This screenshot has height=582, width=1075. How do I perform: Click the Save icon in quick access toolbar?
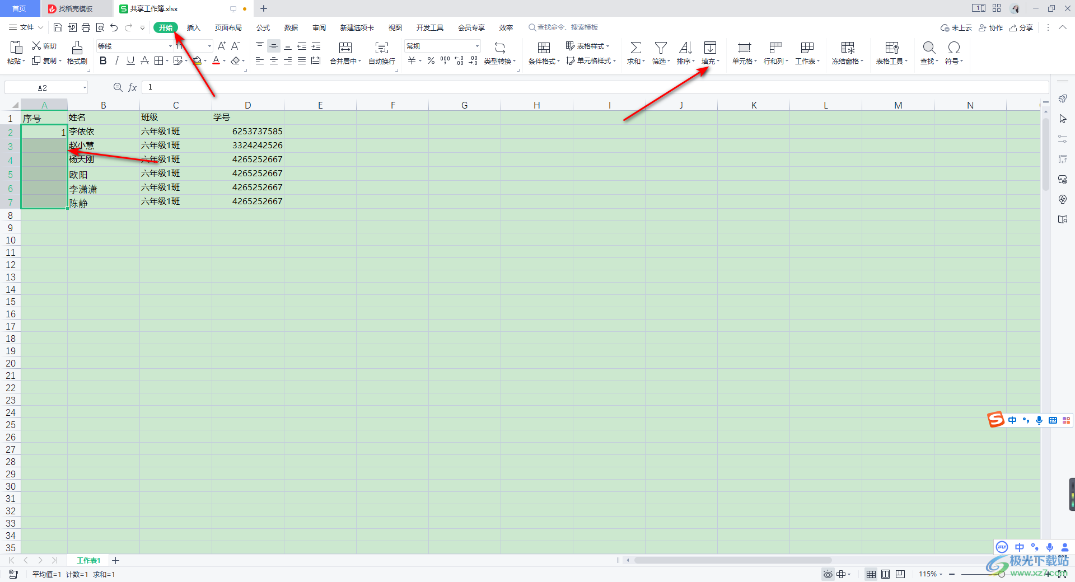coord(58,27)
